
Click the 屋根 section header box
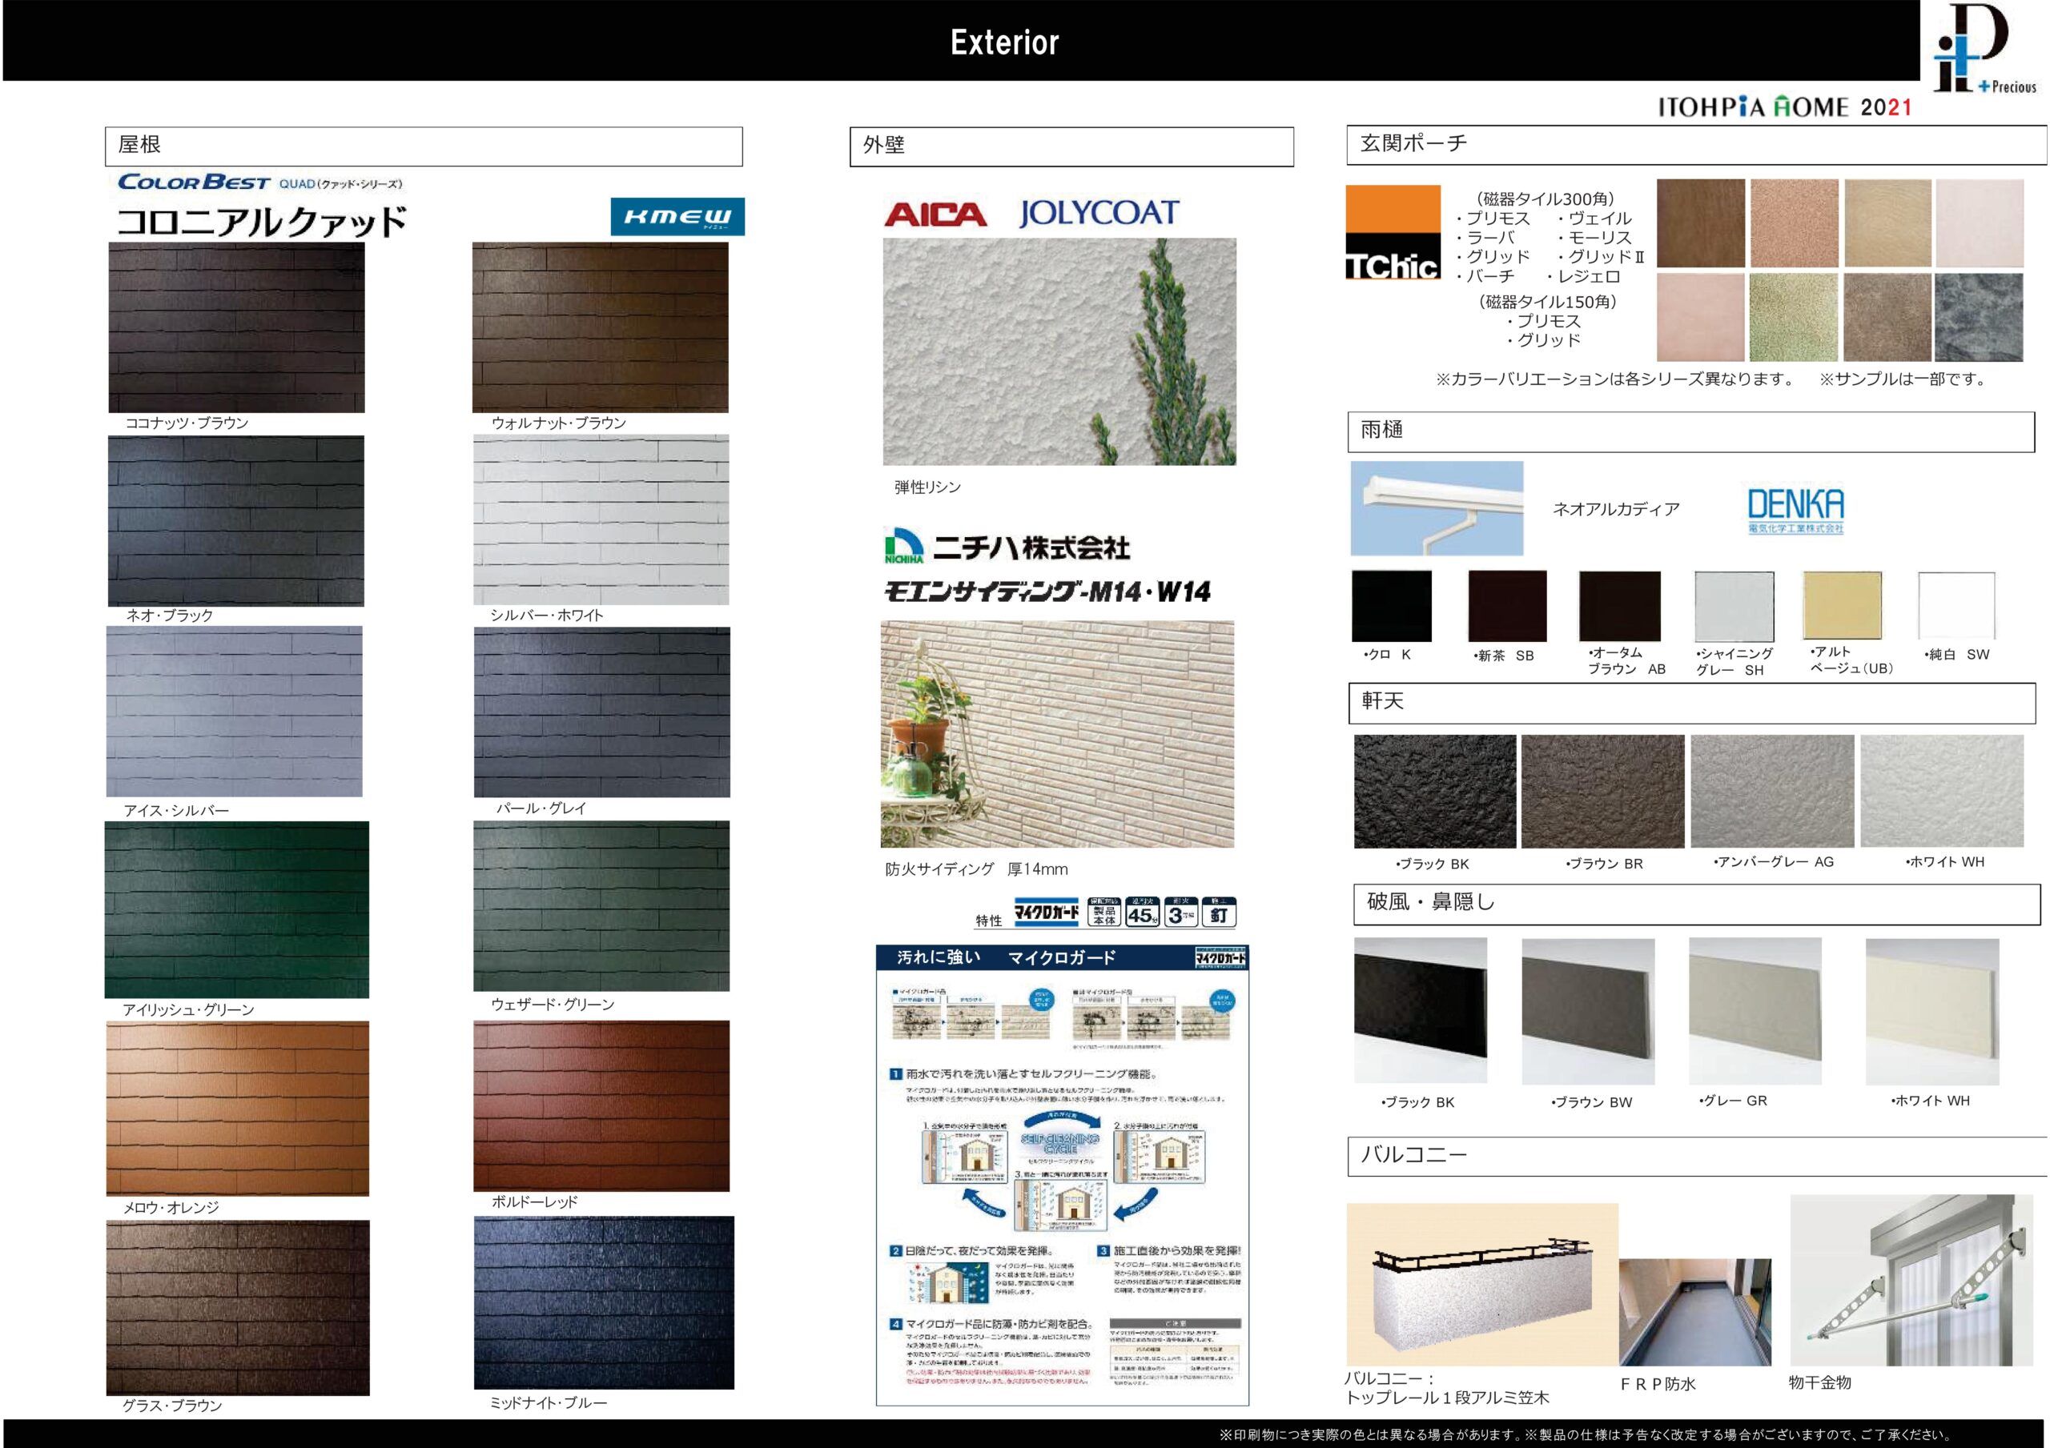[x=424, y=146]
